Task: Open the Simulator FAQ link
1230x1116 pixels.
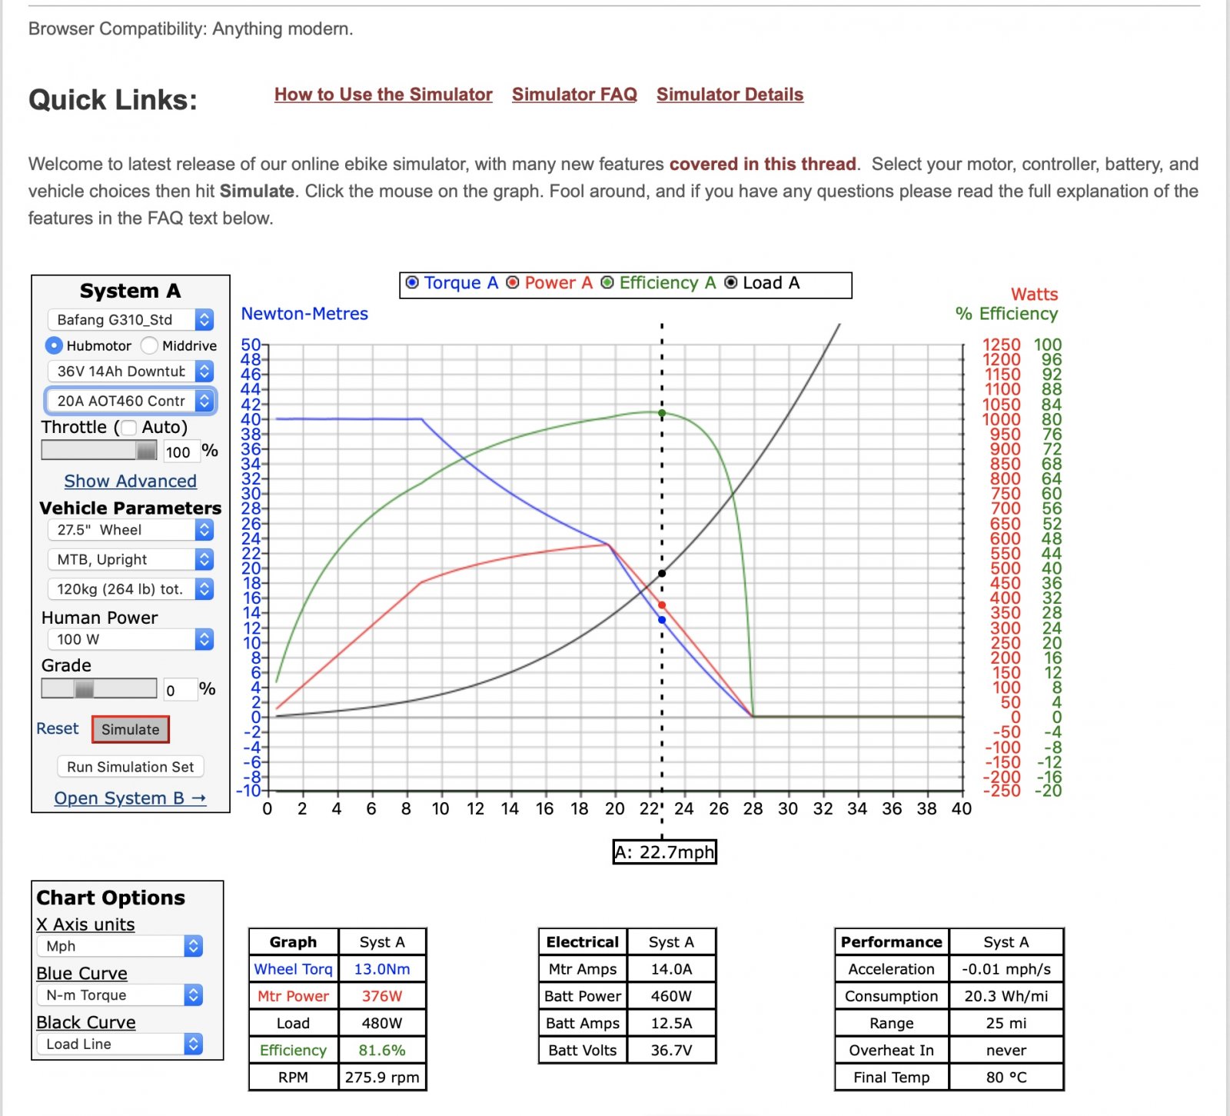Action: [574, 95]
